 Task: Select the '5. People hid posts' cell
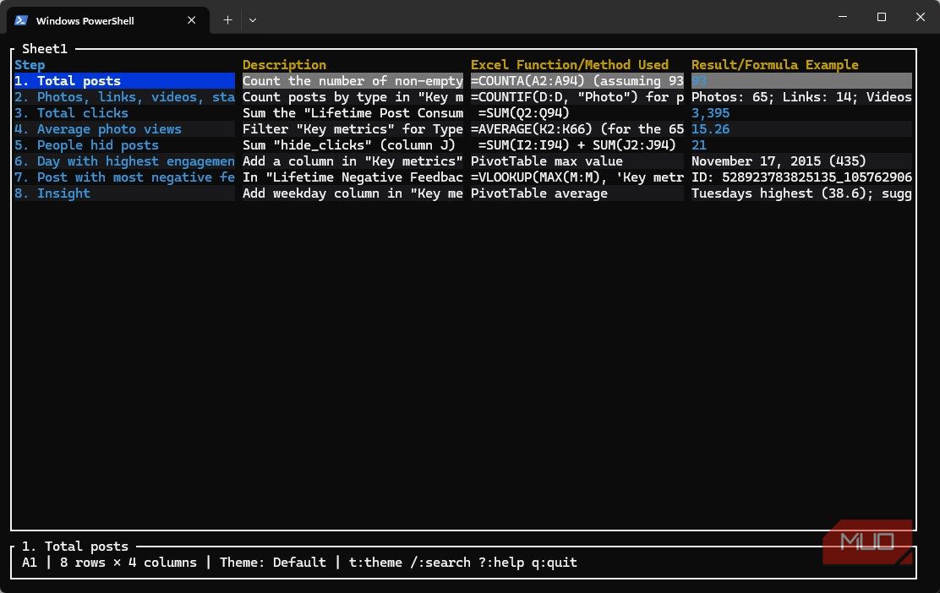coord(124,145)
